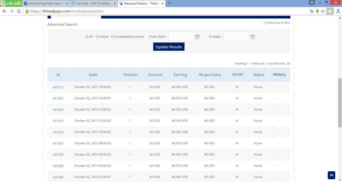Screen dimensions: 342x182
Task: Open the To Date calendar picker
Action: (253, 37)
